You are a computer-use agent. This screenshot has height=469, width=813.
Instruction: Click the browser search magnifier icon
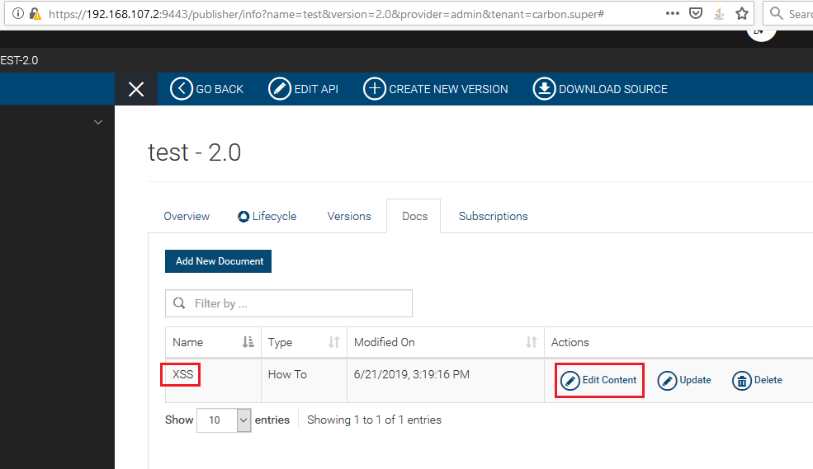(776, 13)
